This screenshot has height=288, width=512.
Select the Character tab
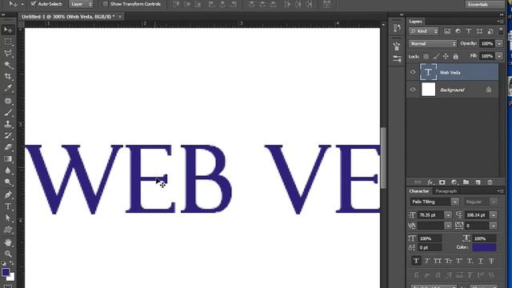coord(419,191)
